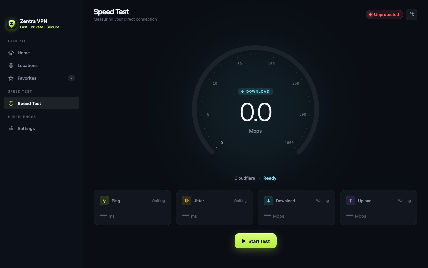Click the Download card label
The height and width of the screenshot is (268, 428).
pos(285,201)
